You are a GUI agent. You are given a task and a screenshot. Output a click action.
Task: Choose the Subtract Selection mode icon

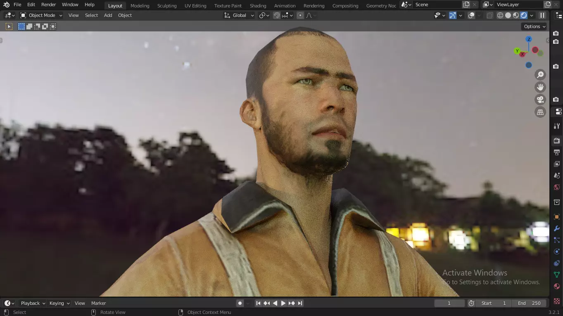37,26
